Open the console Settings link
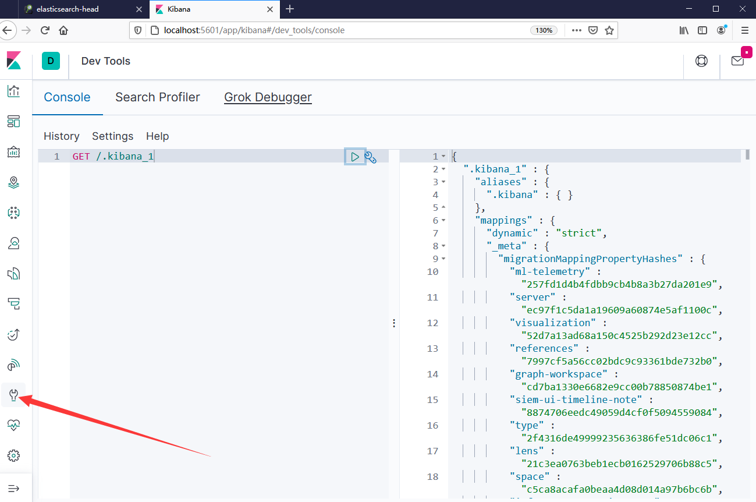 tap(112, 136)
